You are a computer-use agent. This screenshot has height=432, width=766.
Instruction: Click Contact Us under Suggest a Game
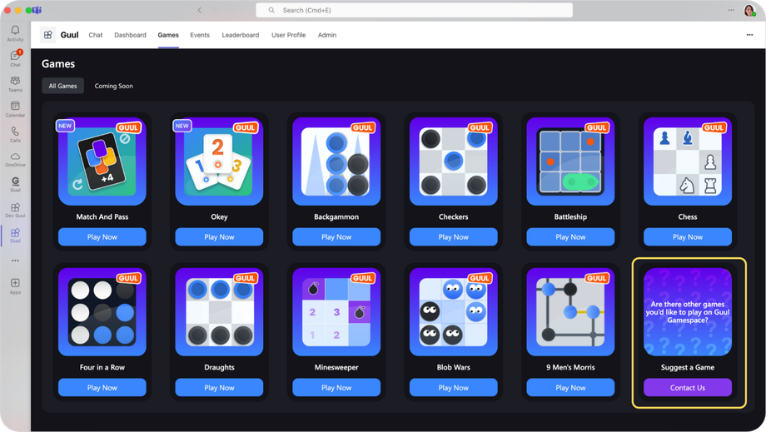(x=688, y=388)
